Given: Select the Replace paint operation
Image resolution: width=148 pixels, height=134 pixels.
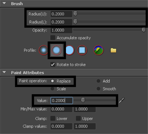Looking at the screenshot, I should click(52, 81).
